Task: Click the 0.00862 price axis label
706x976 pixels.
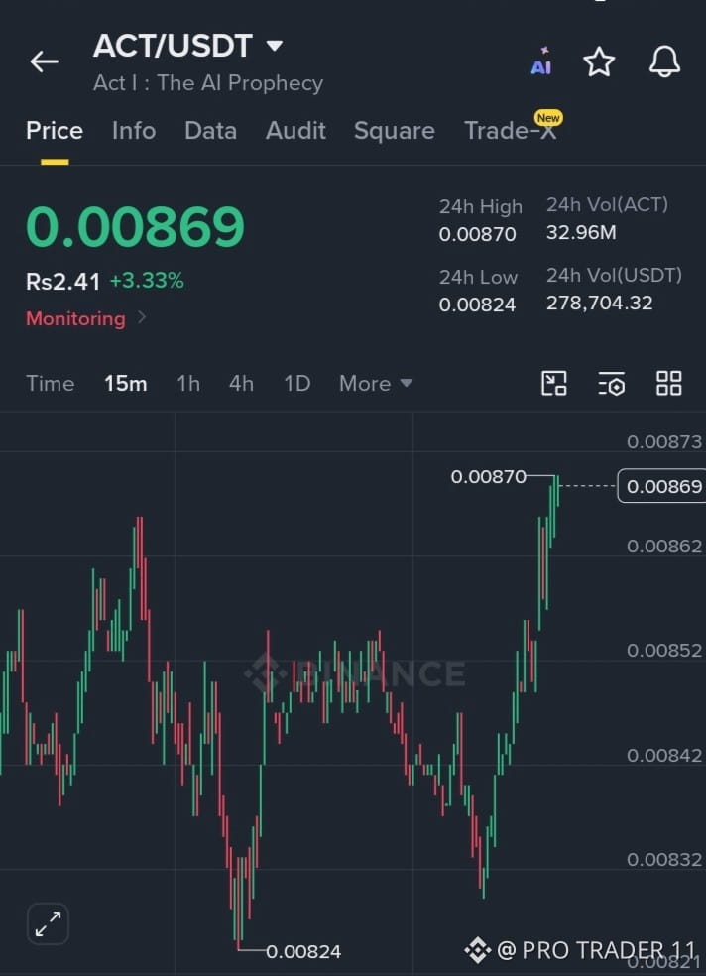Action: [x=663, y=547]
